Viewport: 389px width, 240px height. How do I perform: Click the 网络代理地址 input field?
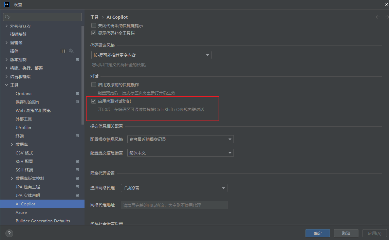(x=174, y=205)
